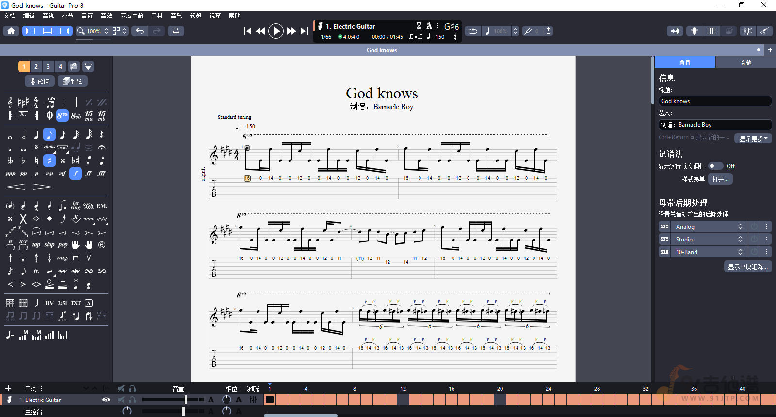Open the page layout dropdown

(x=120, y=31)
